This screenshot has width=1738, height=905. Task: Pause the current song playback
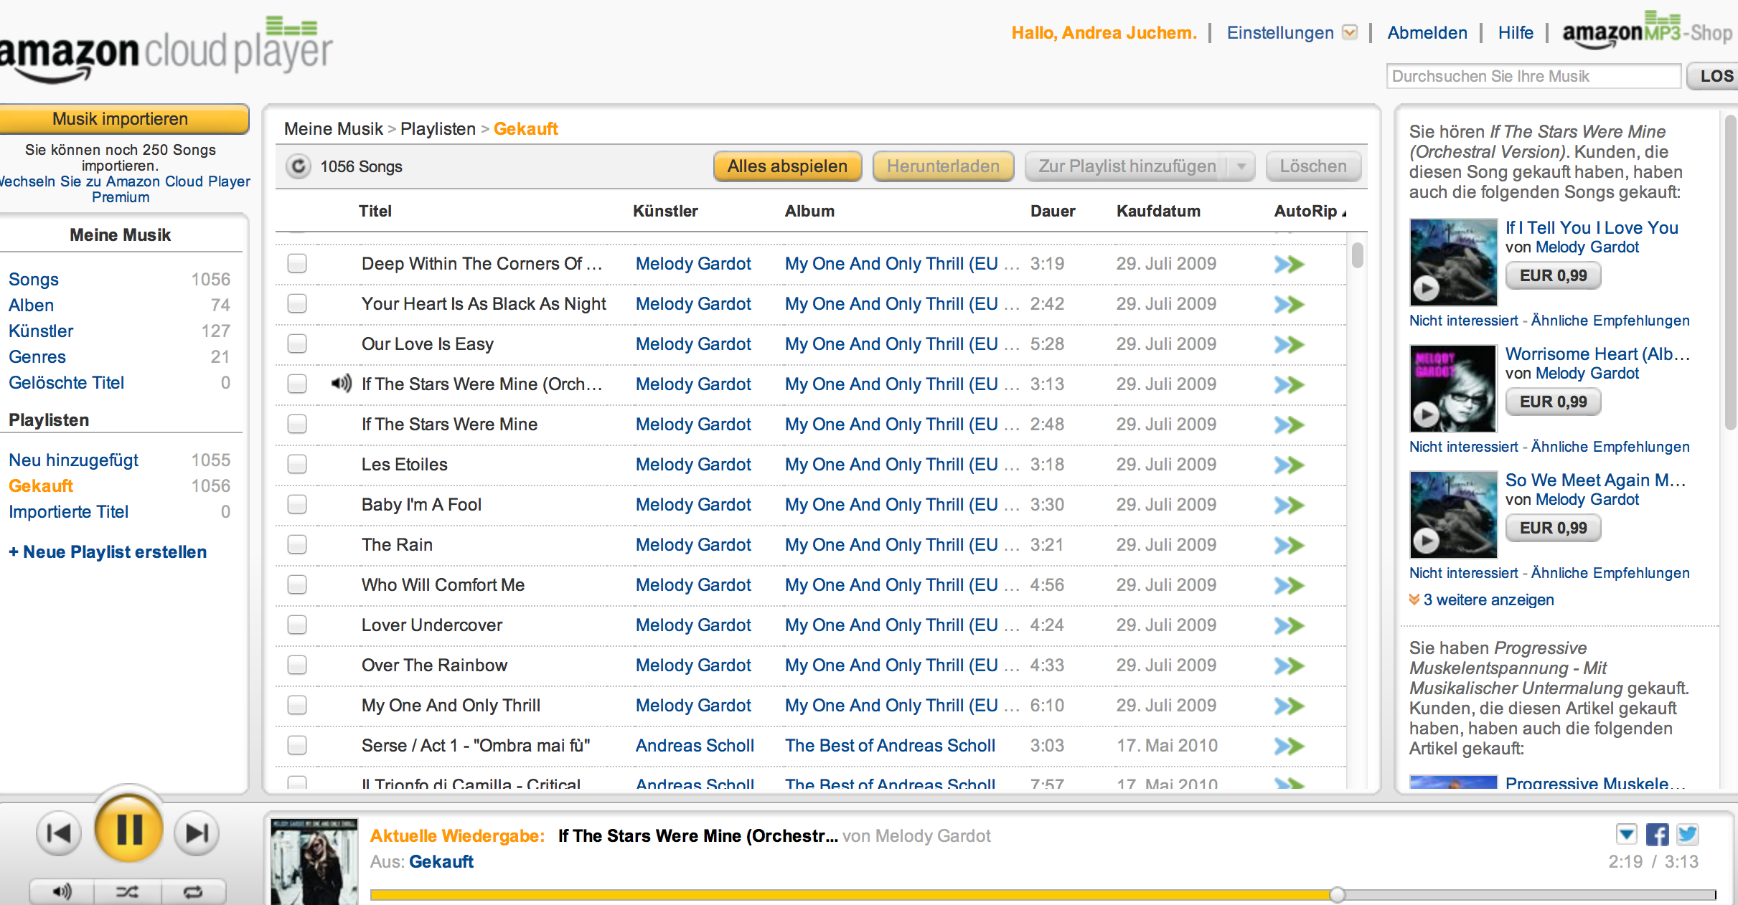tap(129, 829)
